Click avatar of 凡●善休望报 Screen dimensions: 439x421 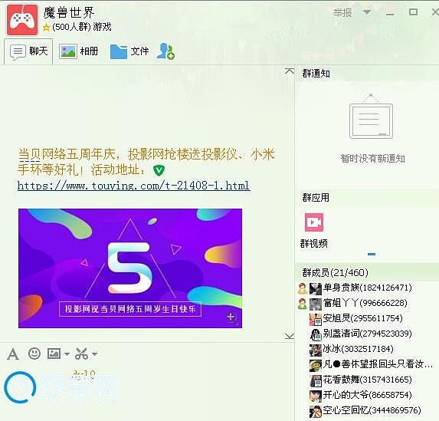[316, 366]
